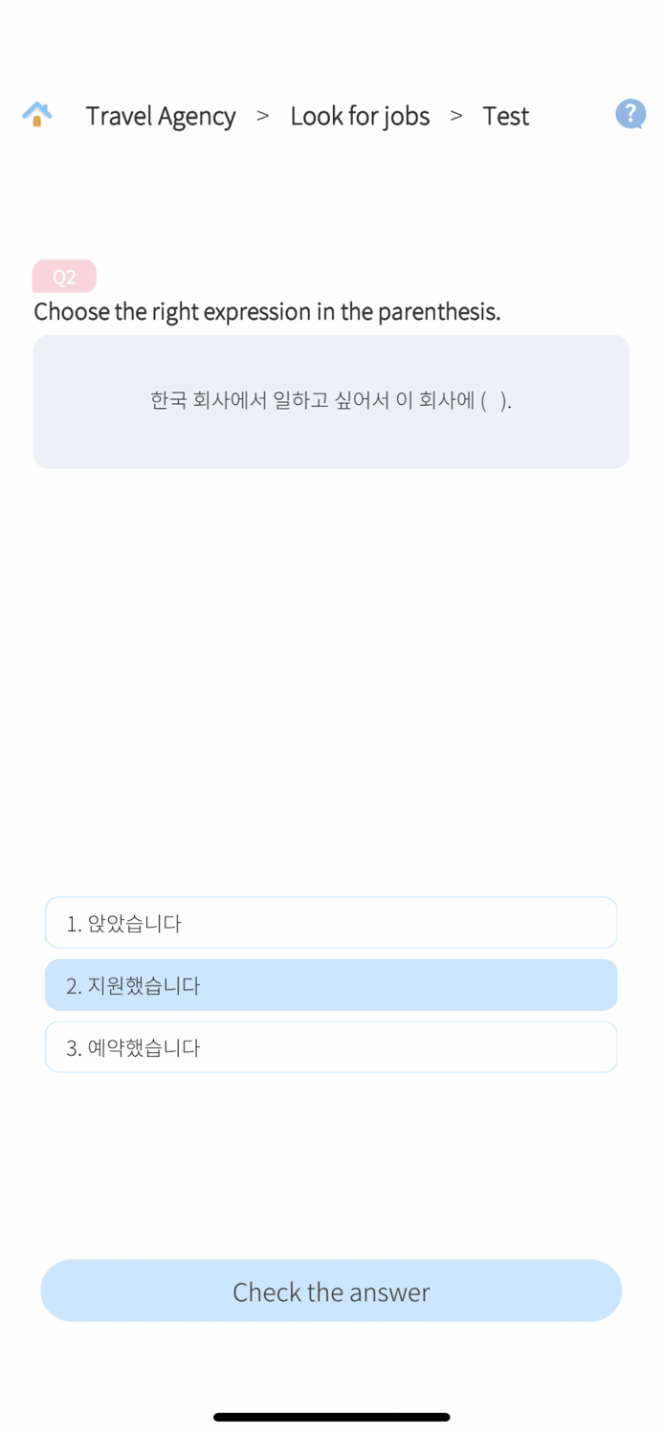This screenshot has height=1436, width=663.
Task: Submit your choice using the bottom blue button
Action: pyautogui.click(x=331, y=1290)
